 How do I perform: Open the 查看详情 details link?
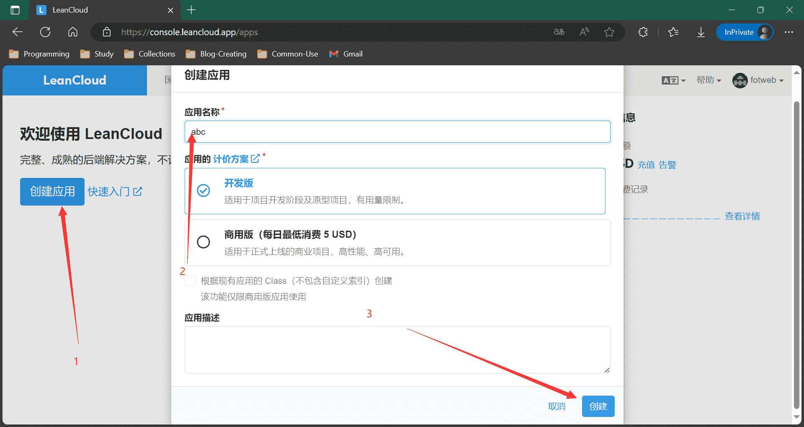coord(742,216)
